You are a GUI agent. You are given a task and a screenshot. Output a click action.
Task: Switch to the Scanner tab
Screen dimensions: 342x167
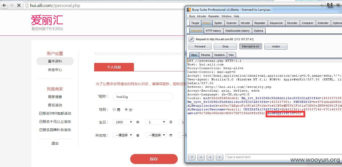coord(231,23)
